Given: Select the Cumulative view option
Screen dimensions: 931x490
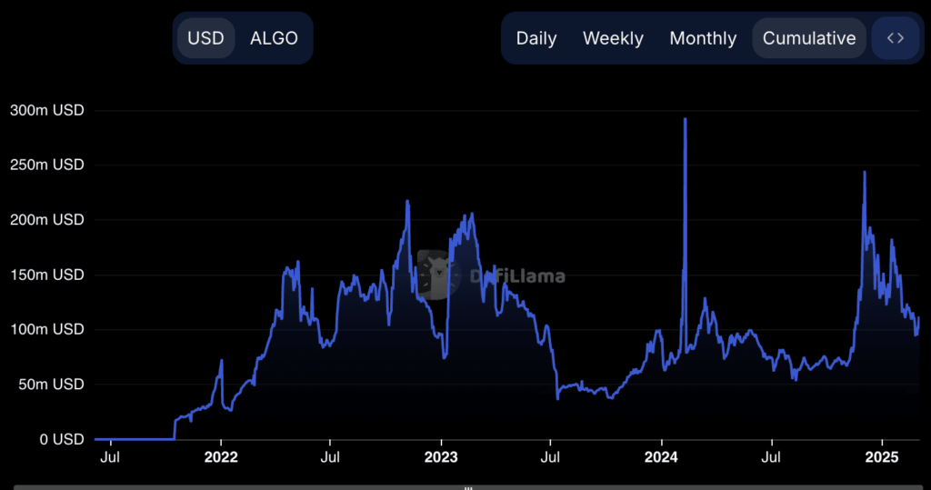Looking at the screenshot, I should point(808,38).
